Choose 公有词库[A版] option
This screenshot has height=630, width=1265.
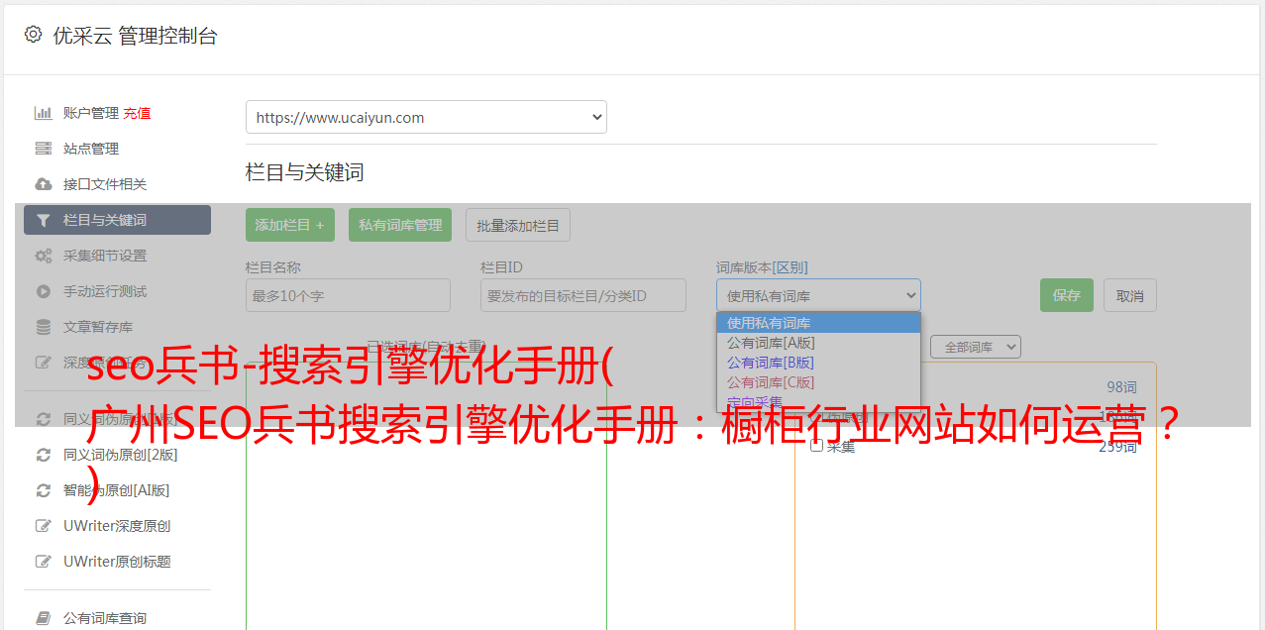click(x=818, y=343)
